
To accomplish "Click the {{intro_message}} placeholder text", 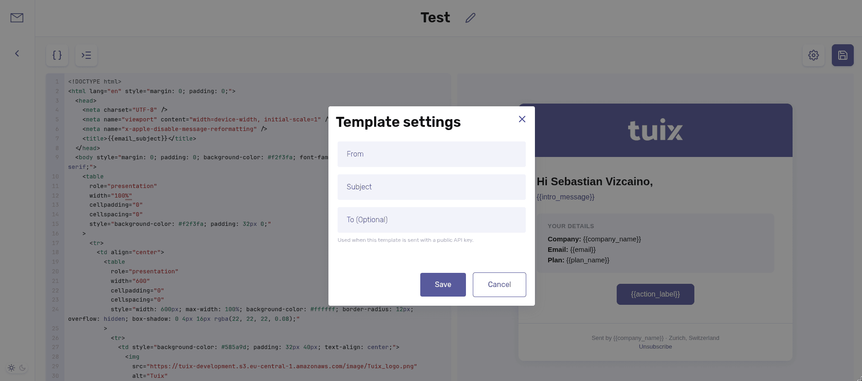I will coord(566,197).
